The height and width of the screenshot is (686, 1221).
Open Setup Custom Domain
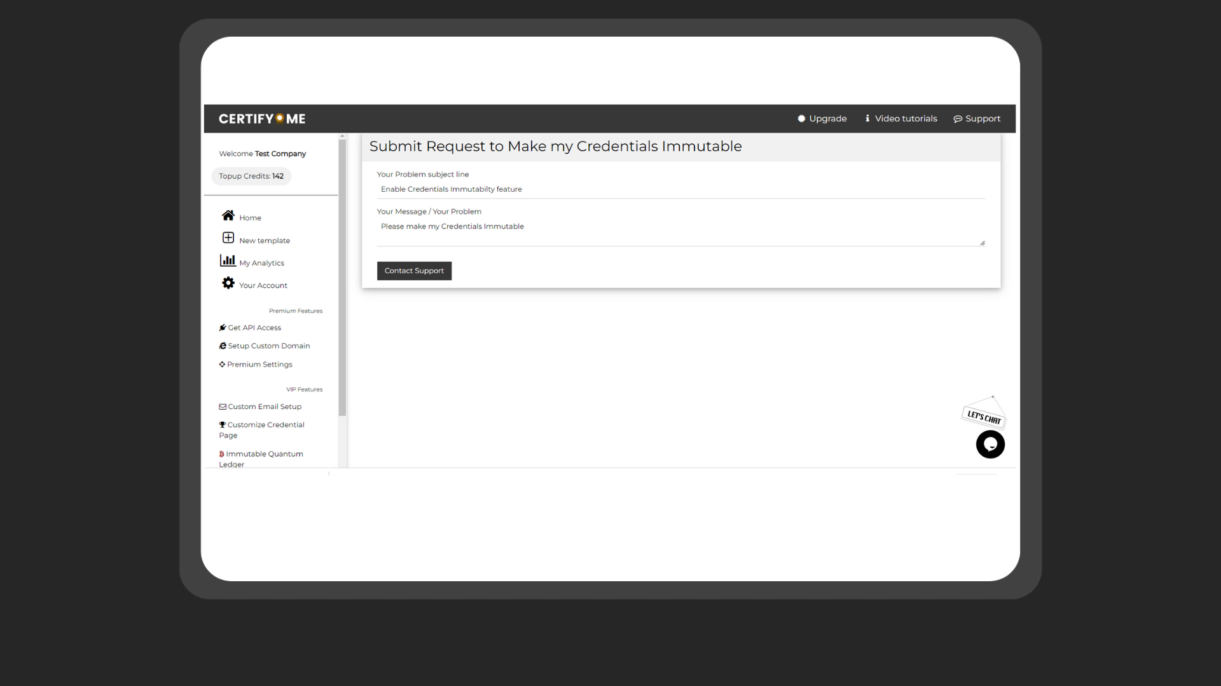pos(268,346)
